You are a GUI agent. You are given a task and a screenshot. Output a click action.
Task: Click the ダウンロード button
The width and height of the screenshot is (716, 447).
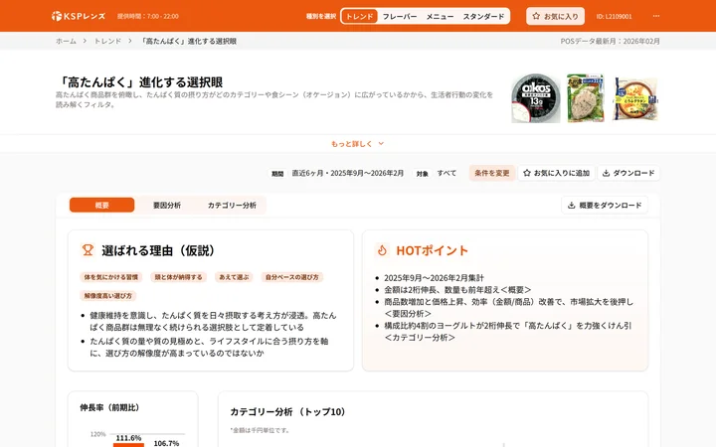(x=628, y=173)
